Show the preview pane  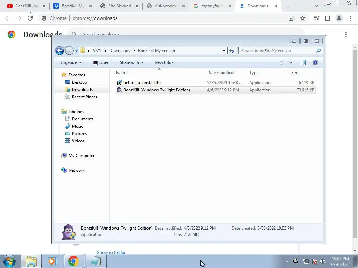pos(303,62)
